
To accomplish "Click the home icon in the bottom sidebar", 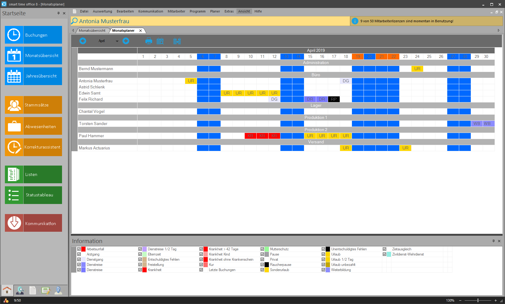I will click(7, 291).
